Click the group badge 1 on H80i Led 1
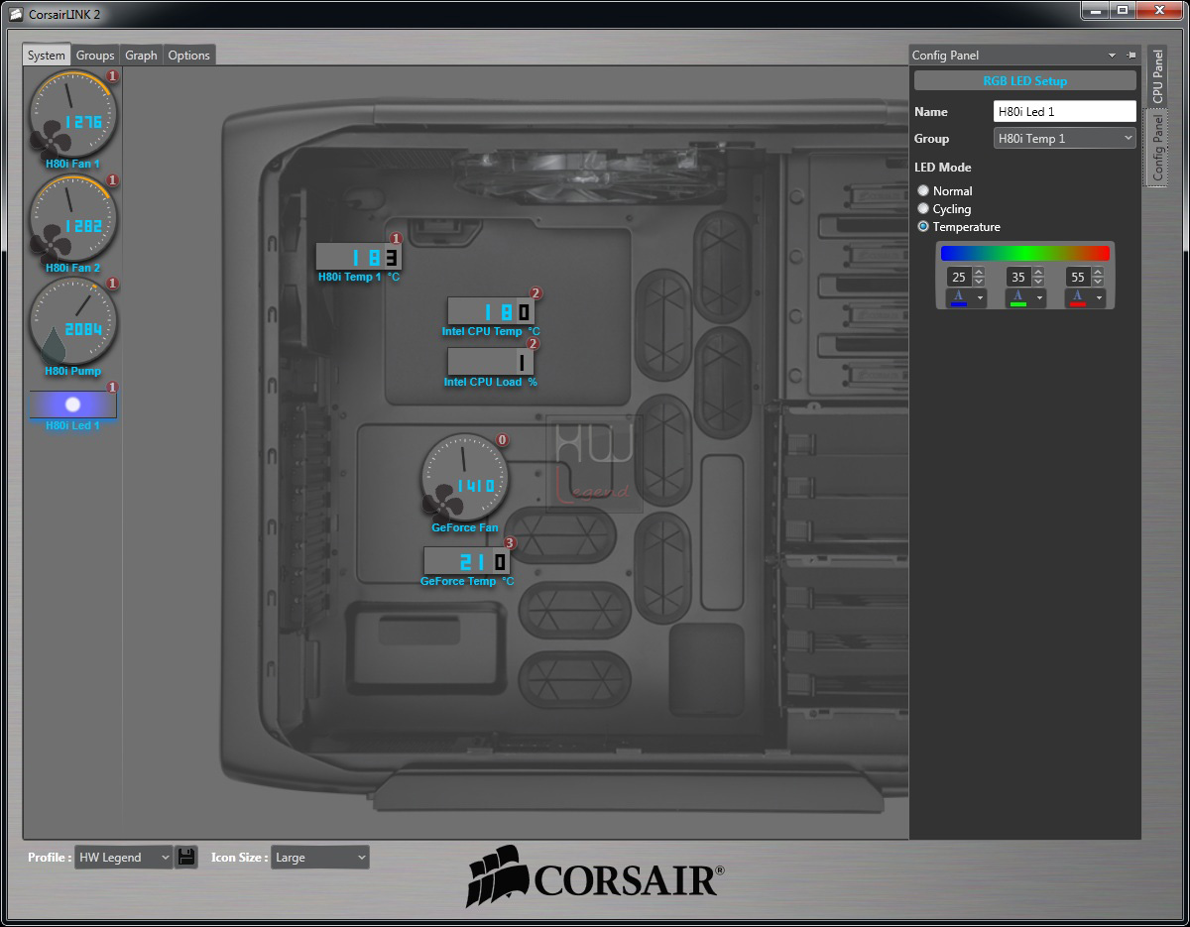1190x927 pixels. pyautogui.click(x=112, y=388)
